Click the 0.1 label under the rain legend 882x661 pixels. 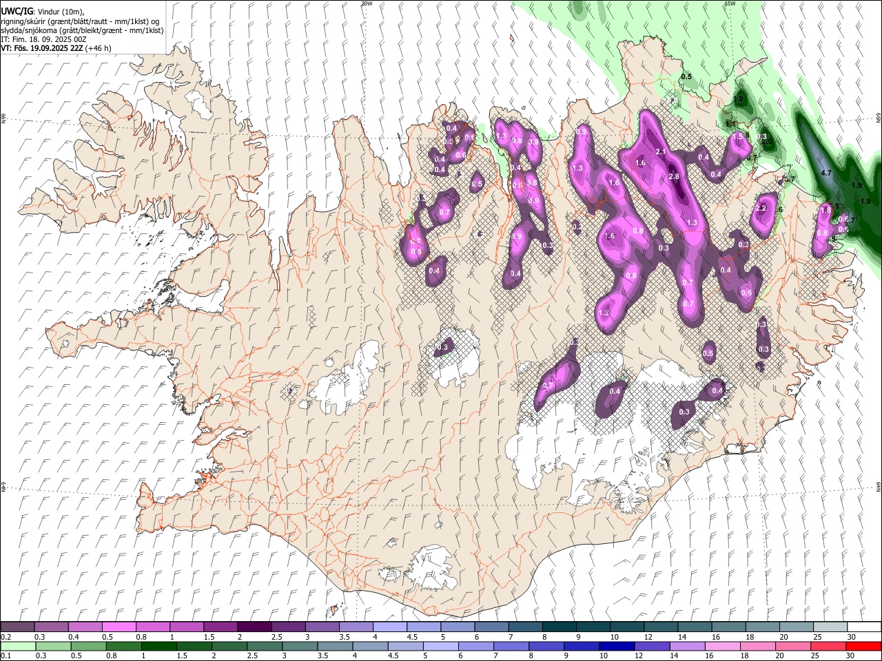point(5,656)
